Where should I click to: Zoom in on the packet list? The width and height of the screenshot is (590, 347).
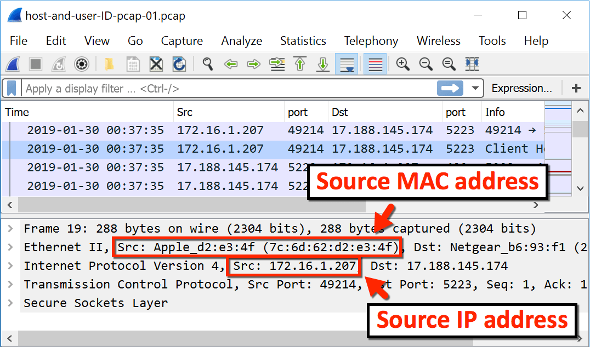click(x=402, y=64)
